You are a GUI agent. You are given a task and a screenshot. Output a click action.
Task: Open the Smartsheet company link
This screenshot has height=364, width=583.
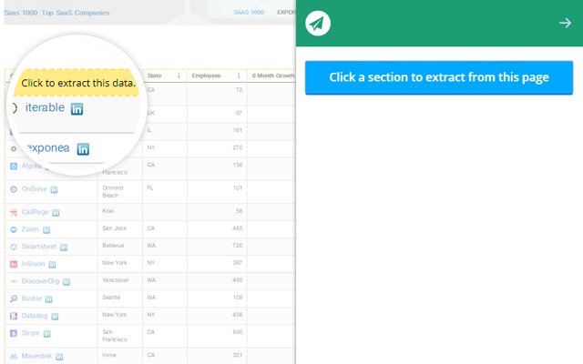(39, 247)
